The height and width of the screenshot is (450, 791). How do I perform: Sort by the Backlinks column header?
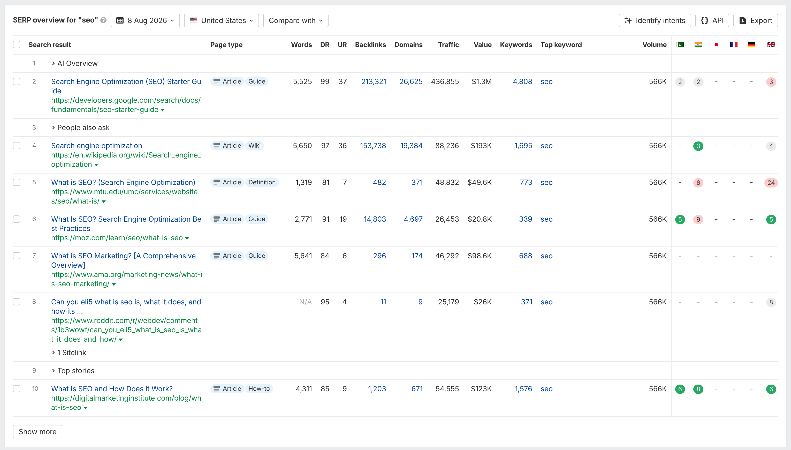click(370, 45)
